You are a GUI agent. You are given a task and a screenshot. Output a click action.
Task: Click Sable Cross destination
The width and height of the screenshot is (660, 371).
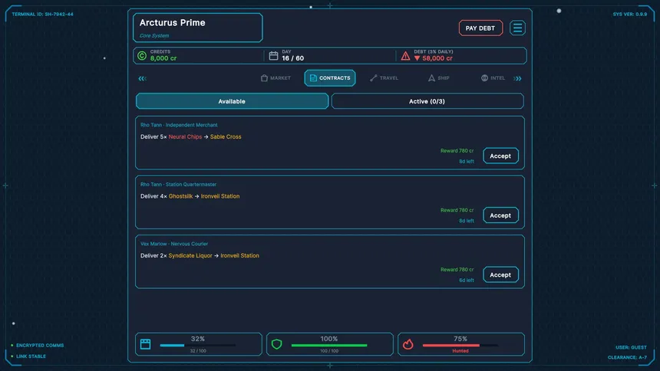226,136
